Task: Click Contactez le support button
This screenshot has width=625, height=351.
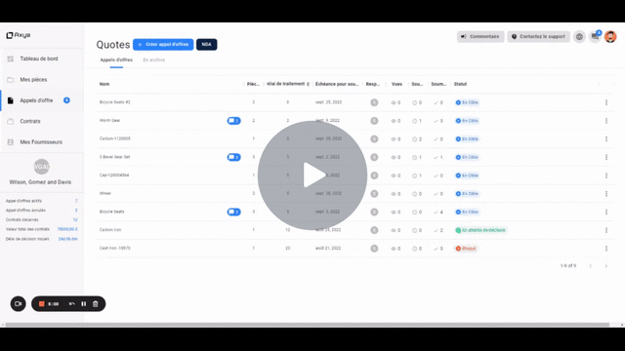Action: (538, 37)
